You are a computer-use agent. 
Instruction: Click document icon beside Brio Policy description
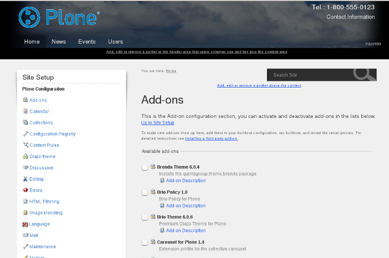click(x=162, y=205)
